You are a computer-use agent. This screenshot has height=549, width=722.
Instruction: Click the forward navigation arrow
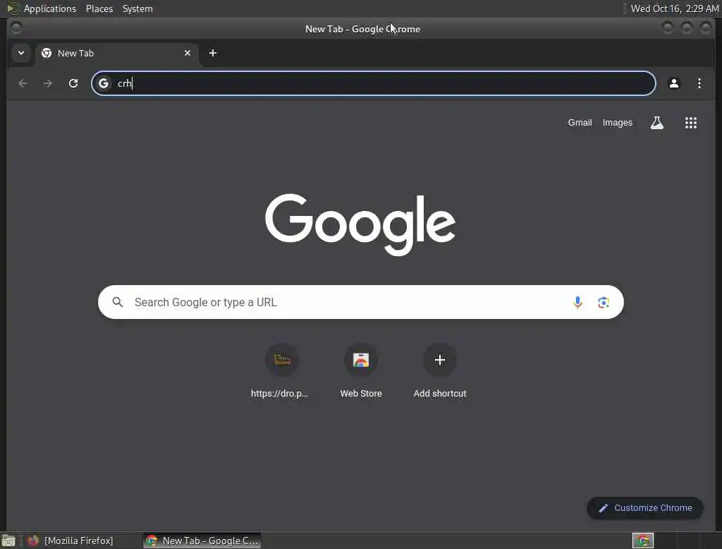coord(47,83)
